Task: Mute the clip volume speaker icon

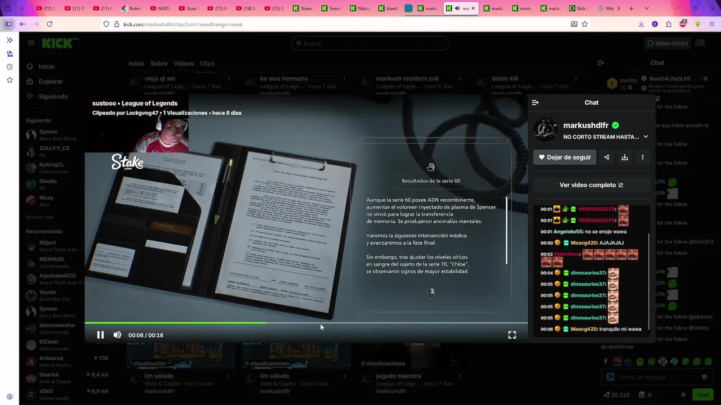Action: click(117, 335)
